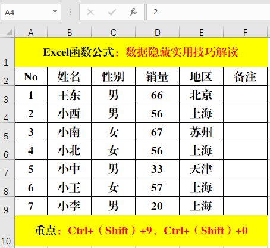Click the empty 备注 cell for 王东

(246, 95)
